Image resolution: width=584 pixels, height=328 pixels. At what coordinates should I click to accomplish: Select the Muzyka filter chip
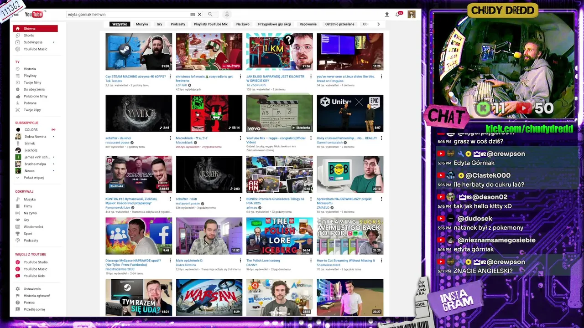142,24
